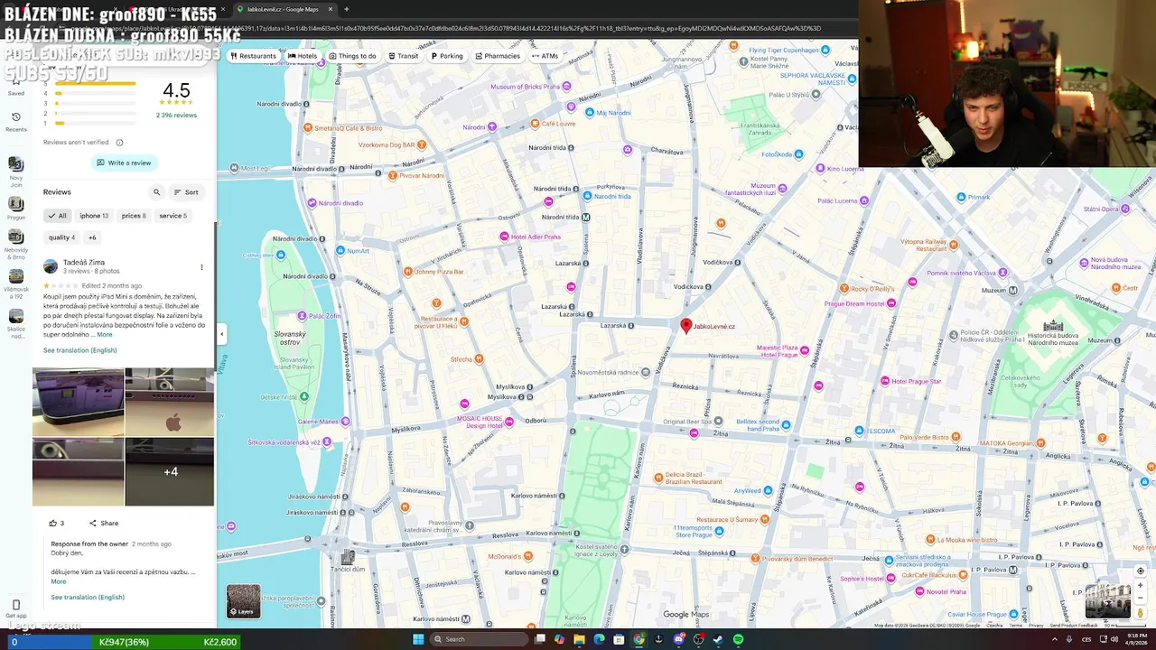This screenshot has height=650, width=1156.
Task: Expand more topics with +6 chip
Action: [92, 237]
